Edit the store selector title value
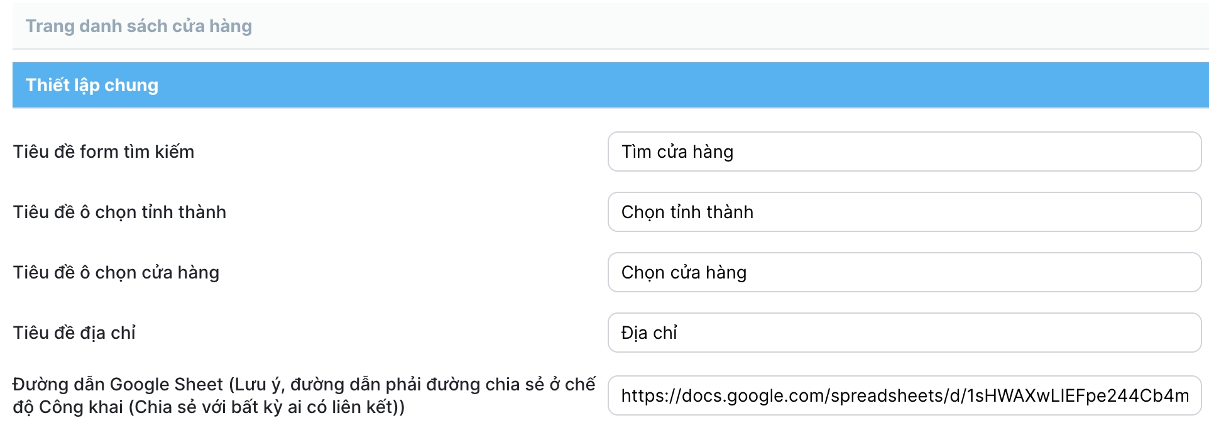The height and width of the screenshot is (430, 1209). 684,272
